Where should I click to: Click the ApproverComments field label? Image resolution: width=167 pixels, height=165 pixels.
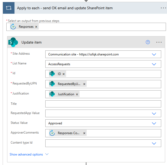pos(25,133)
